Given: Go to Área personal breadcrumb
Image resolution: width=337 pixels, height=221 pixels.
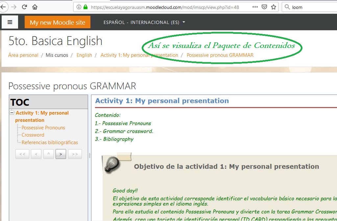Looking at the screenshot, I should point(23,55).
